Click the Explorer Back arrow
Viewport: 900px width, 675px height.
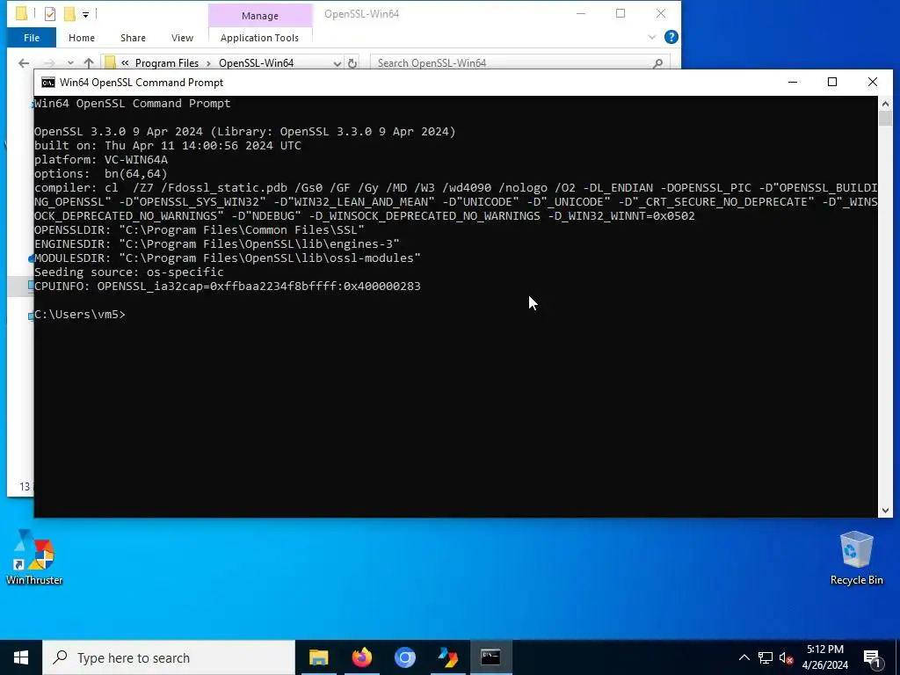(24, 63)
